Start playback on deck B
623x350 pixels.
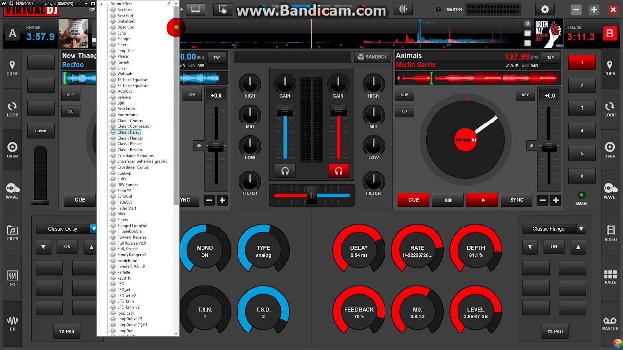coord(482,200)
